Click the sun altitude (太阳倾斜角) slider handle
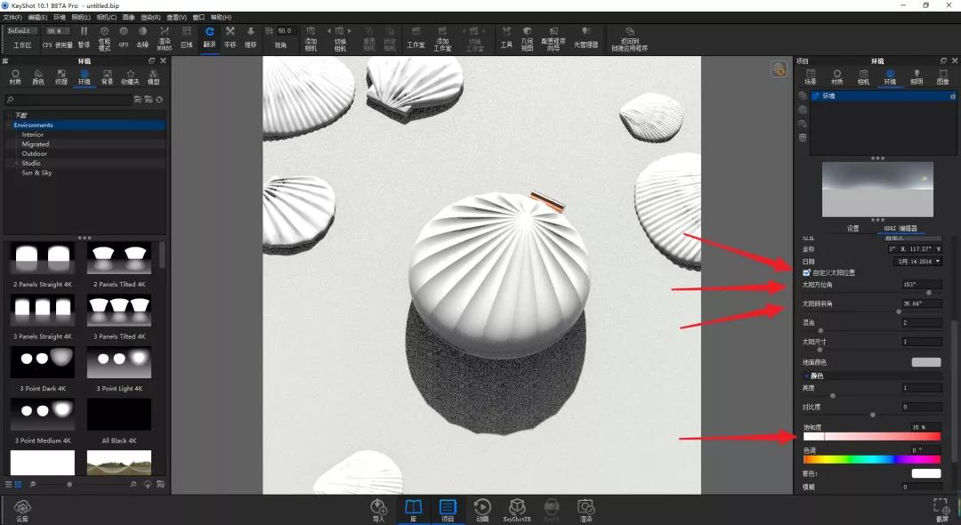Screen dimensions: 961x525 click(x=899, y=311)
